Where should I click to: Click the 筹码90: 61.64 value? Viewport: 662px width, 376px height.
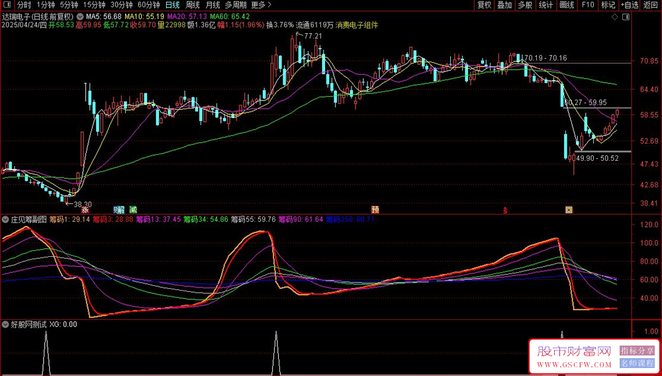[x=301, y=219]
